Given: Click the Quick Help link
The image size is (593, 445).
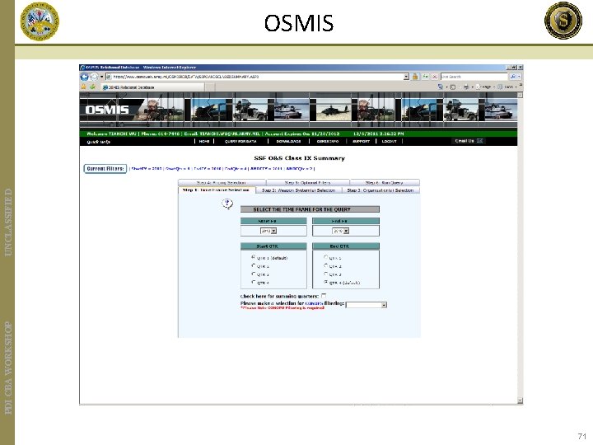Looking at the screenshot, I should click(x=98, y=142).
